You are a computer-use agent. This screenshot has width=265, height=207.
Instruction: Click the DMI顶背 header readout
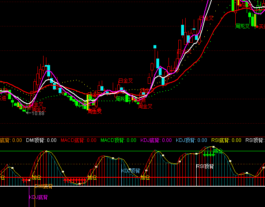[41, 140]
